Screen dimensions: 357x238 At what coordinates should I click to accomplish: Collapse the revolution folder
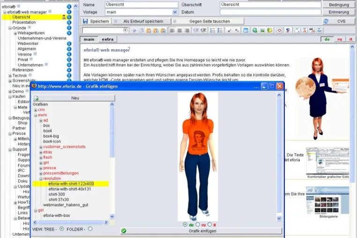41,179
